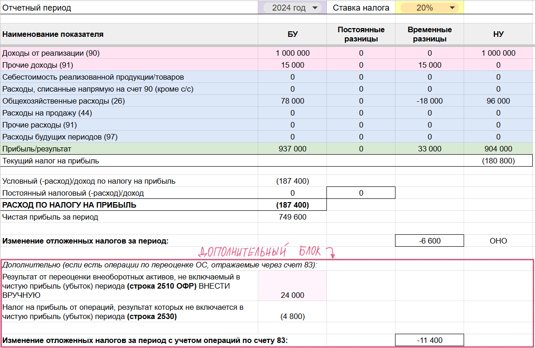Select the -18 000 temporary difference cell
The image size is (535, 348).
tap(430, 101)
